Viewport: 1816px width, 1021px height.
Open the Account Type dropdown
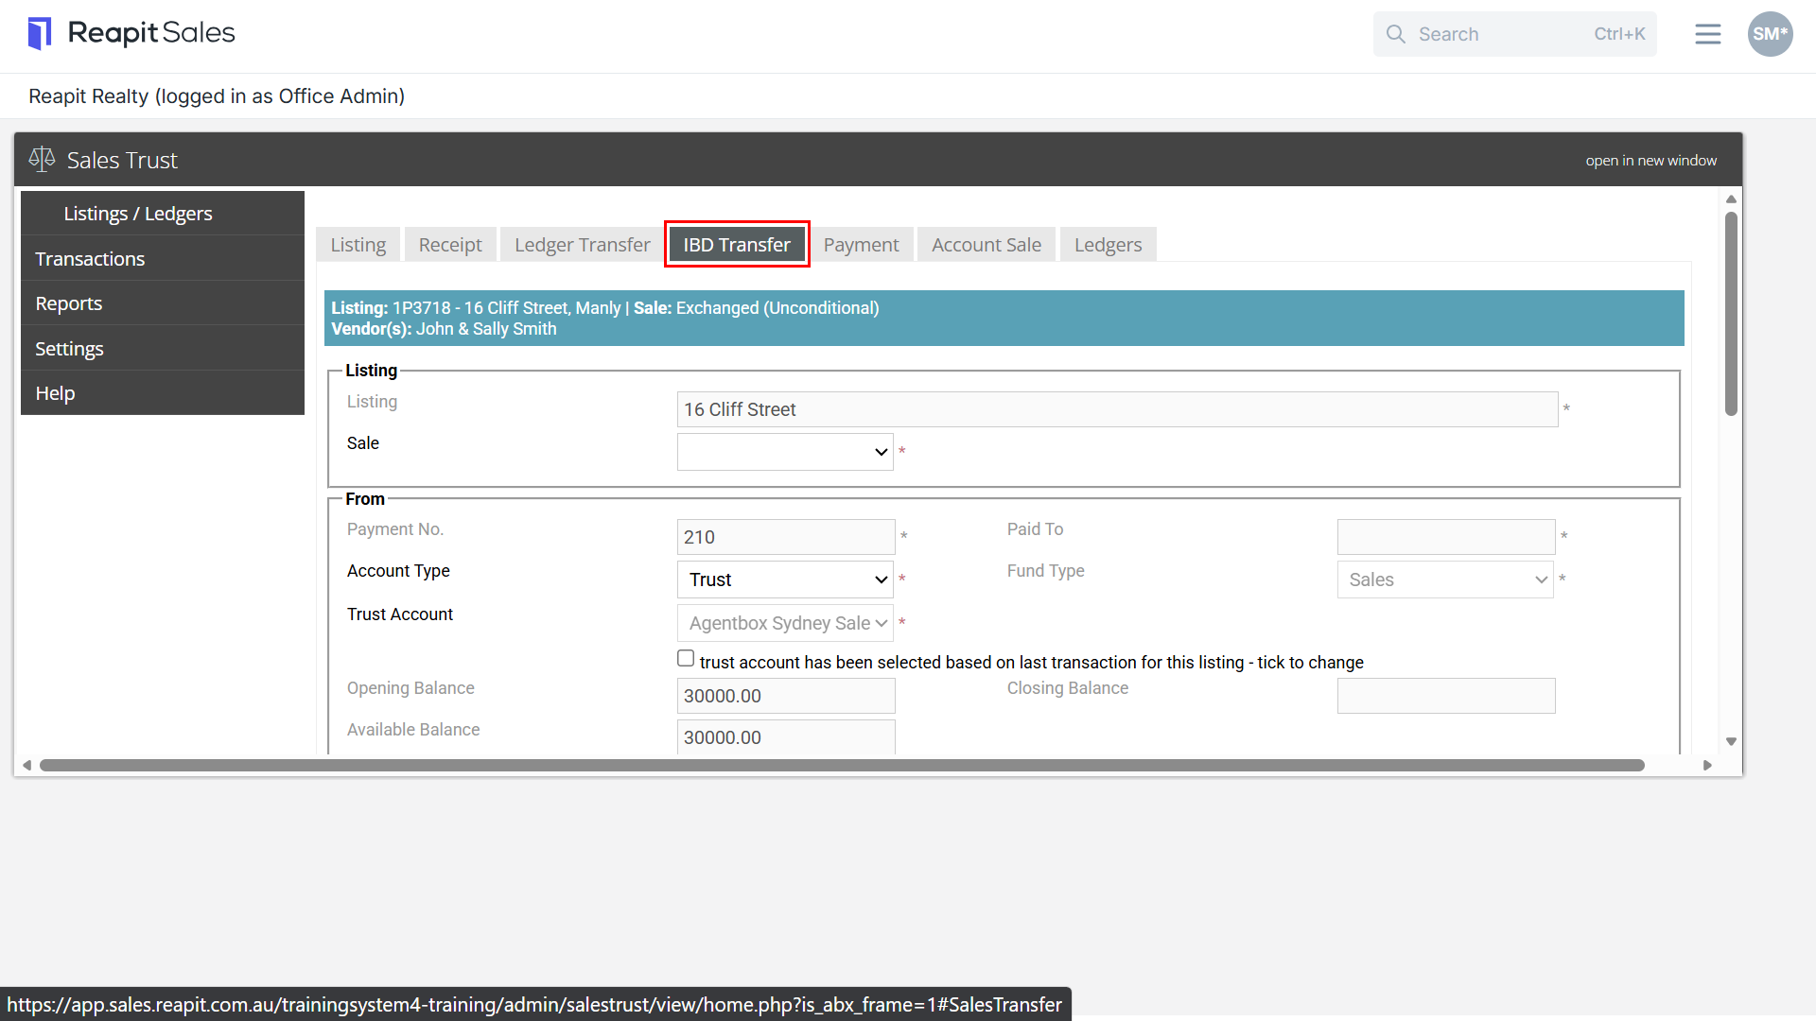coord(785,580)
